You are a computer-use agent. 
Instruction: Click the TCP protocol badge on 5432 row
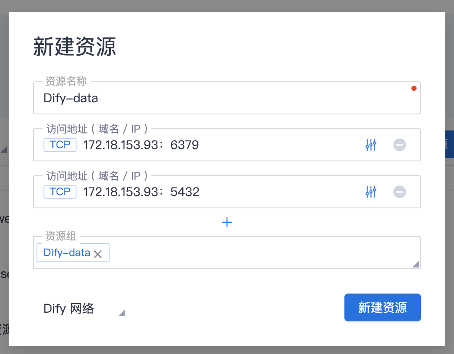click(60, 192)
